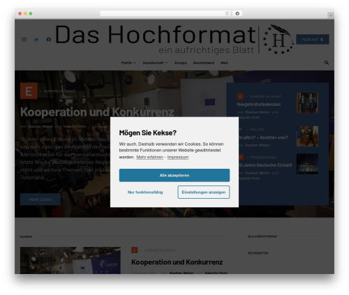Click the POLITIK category label
Screen dimensions: 349x295
pyautogui.click(x=257, y=130)
